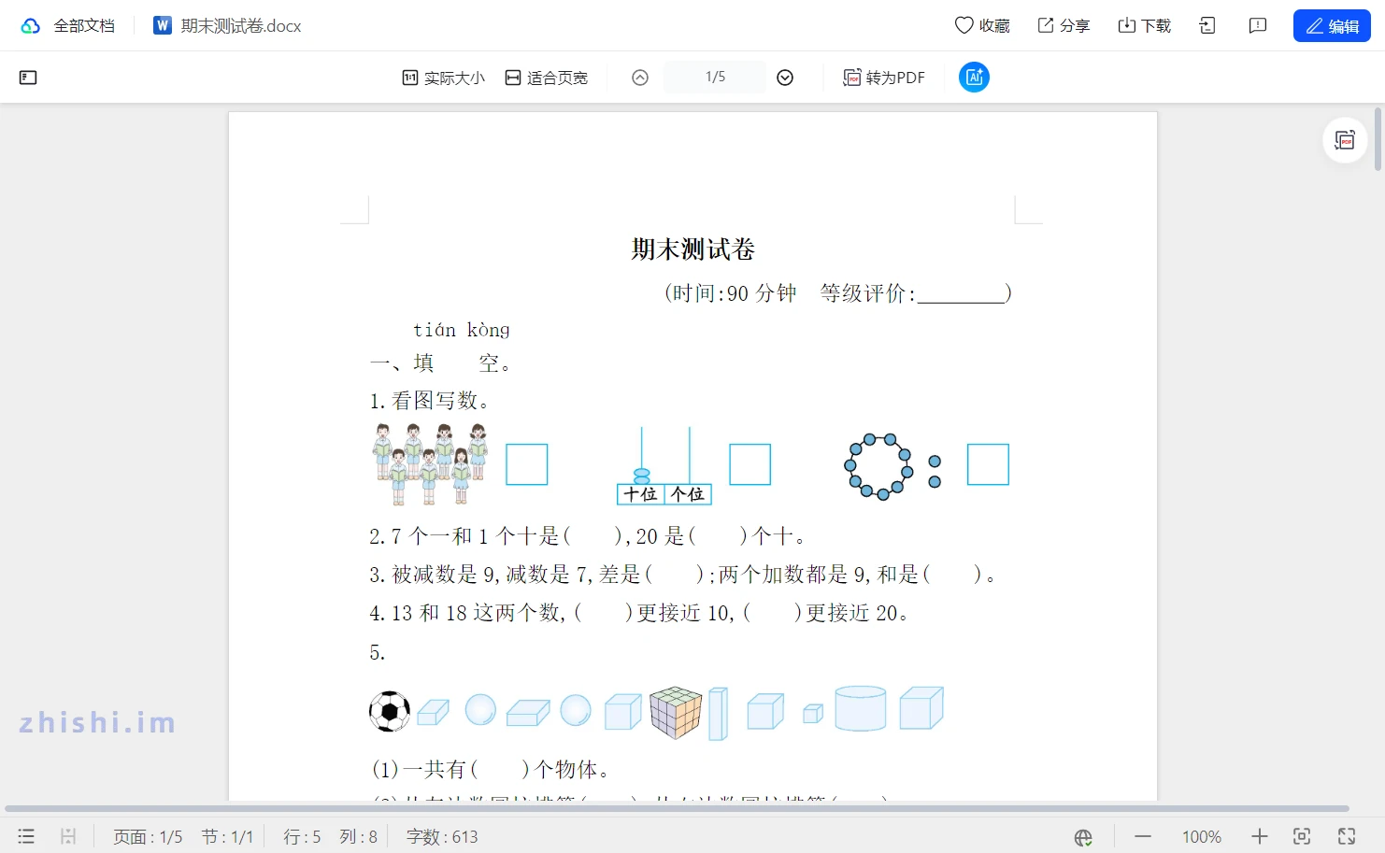Click 页面: 1/5 in status bar
Viewport: 1385px width, 853px height.
148,836
